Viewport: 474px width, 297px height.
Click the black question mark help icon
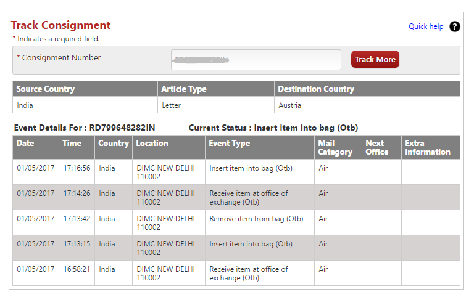[455, 26]
